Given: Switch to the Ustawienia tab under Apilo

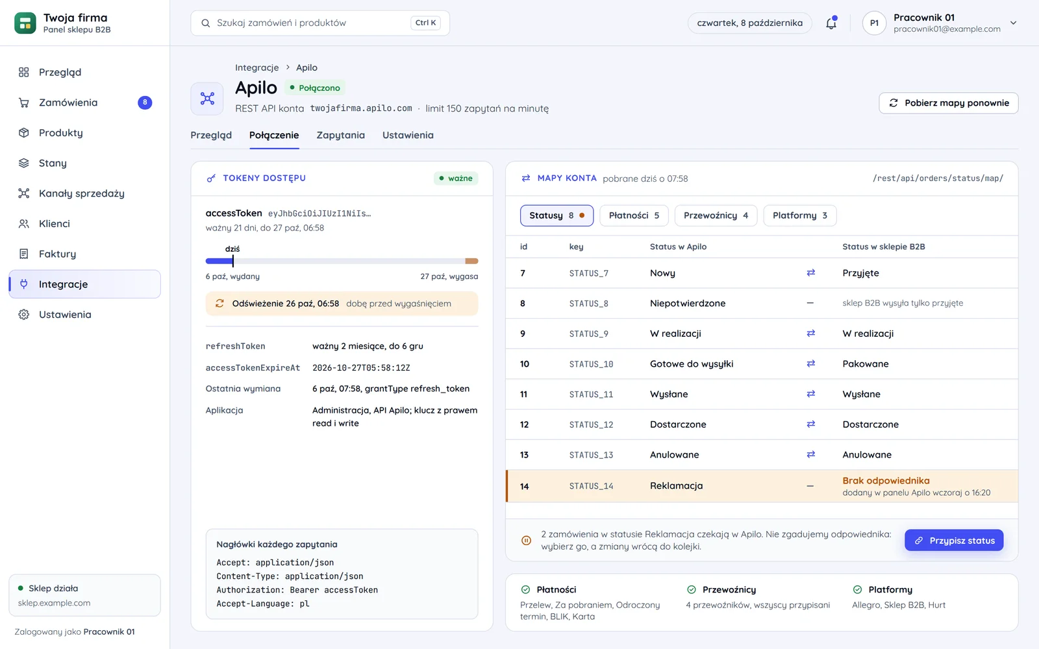Looking at the screenshot, I should [x=408, y=135].
